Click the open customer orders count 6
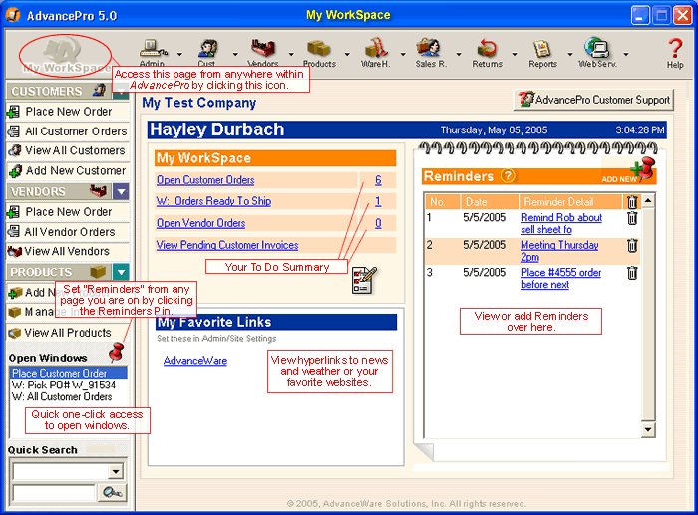This screenshot has width=698, height=515. [x=378, y=180]
